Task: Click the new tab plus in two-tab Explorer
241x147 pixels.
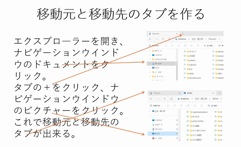Action: [220, 93]
